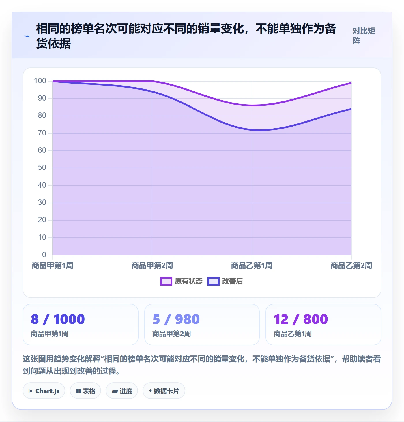The width and height of the screenshot is (404, 422).
Task: Click the lightning bolt icon in header
Action: (x=27, y=36)
